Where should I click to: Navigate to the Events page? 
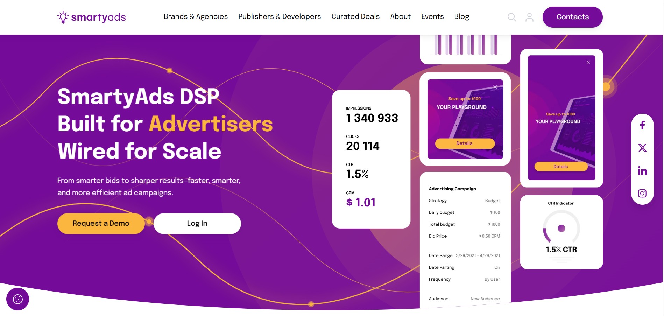(x=432, y=16)
